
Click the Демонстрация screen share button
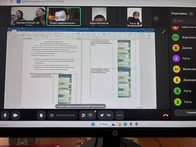tap(62, 115)
